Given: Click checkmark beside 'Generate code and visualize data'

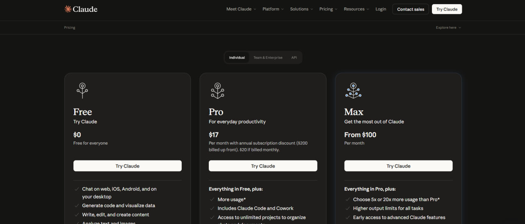Looking at the screenshot, I should 76,206.
